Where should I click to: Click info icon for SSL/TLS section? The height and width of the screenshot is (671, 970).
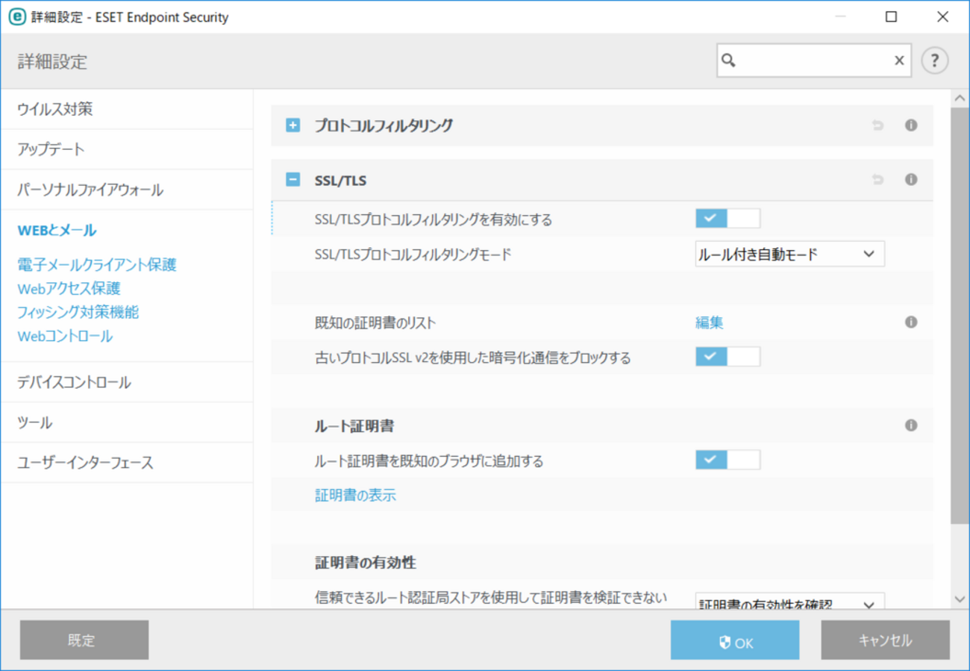click(911, 180)
